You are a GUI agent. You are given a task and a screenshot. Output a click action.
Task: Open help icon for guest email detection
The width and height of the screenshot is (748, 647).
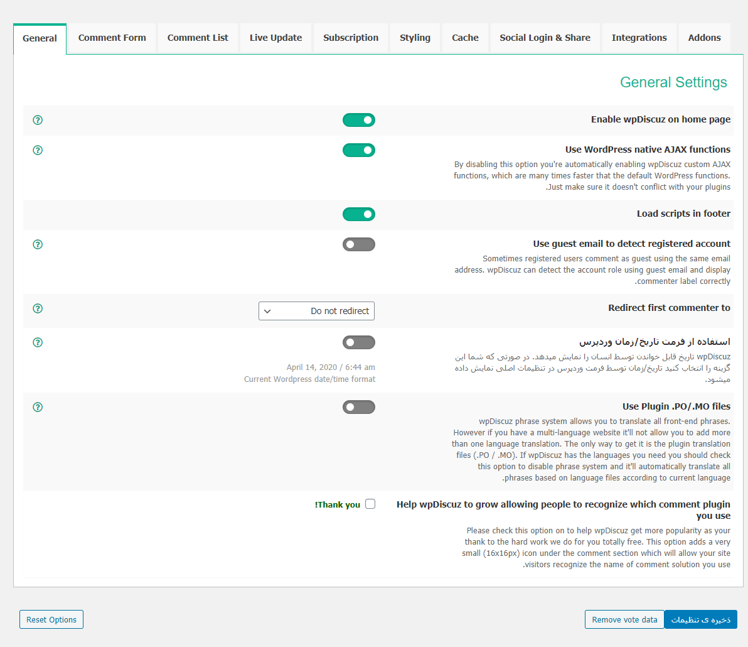[38, 244]
